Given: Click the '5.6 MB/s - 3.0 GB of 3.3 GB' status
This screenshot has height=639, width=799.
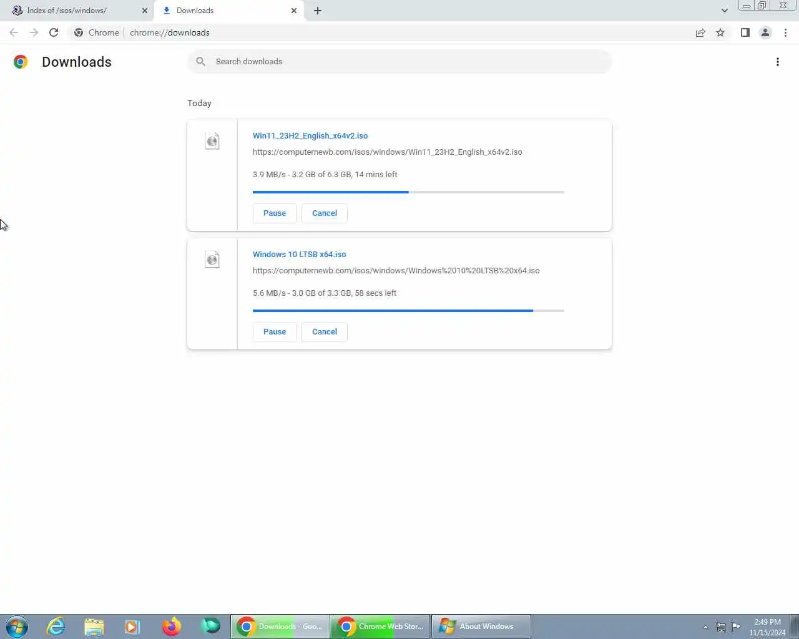Looking at the screenshot, I should [x=325, y=293].
